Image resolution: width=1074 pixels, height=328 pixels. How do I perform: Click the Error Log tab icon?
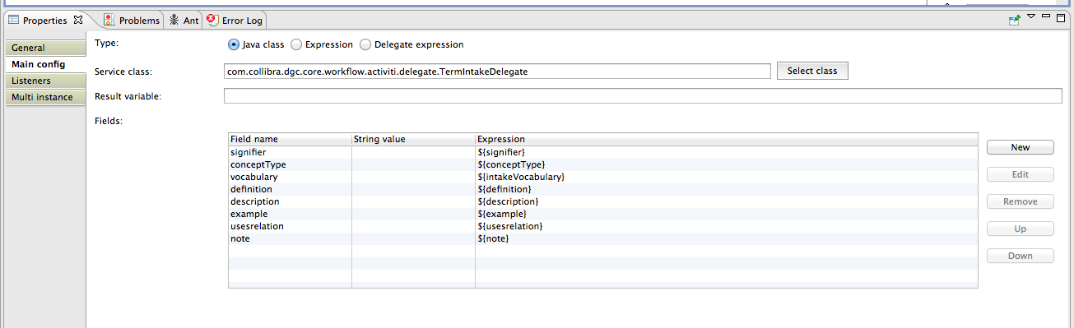coord(213,20)
